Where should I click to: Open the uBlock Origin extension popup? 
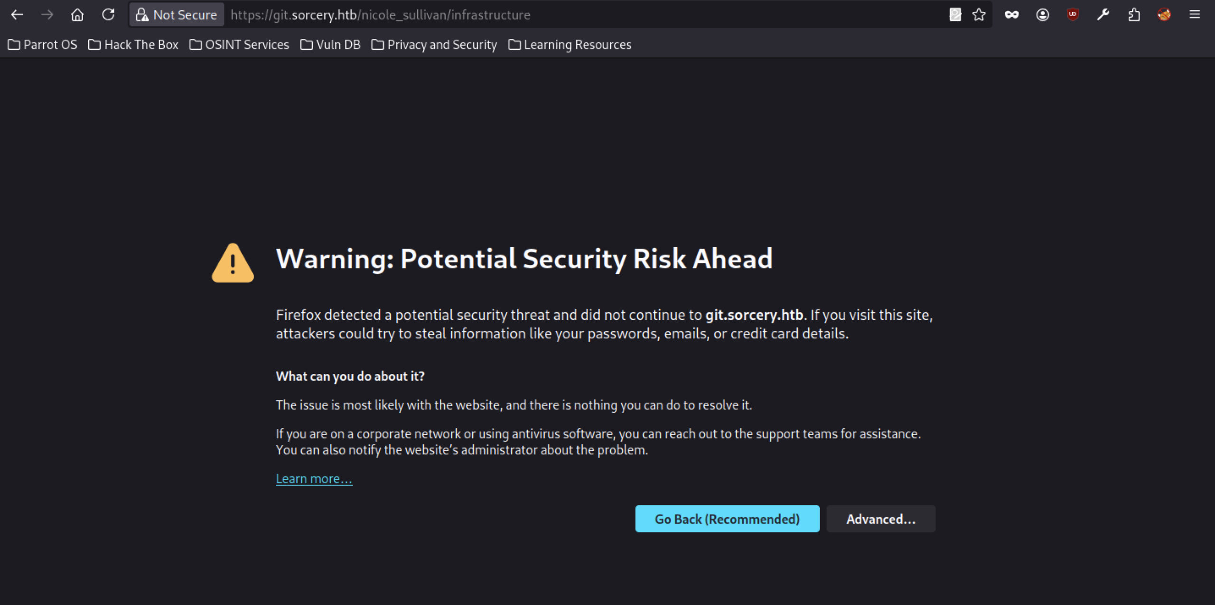coord(1073,15)
